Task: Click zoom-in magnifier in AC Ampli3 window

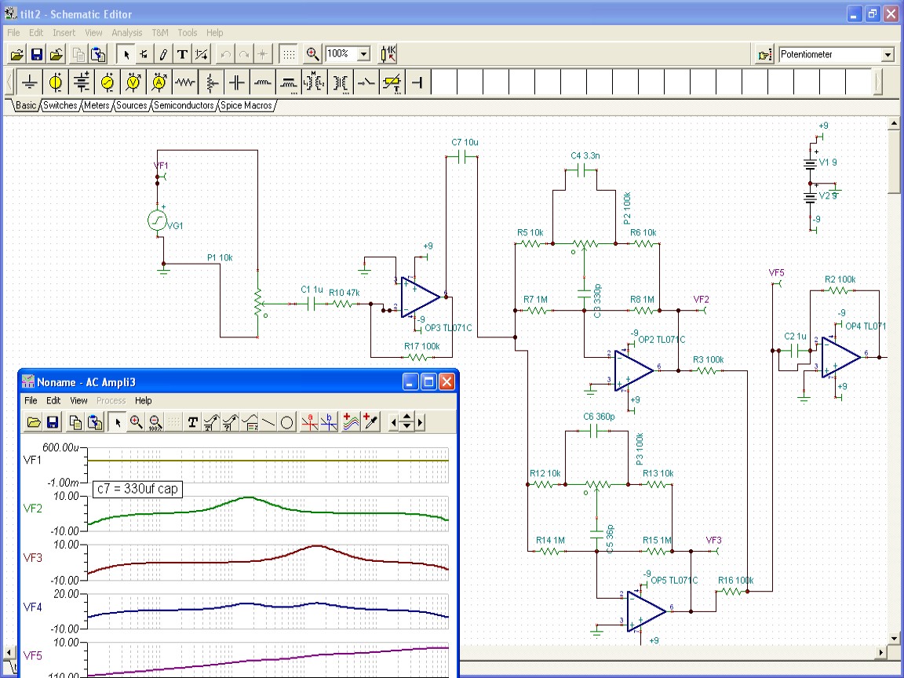Action: tap(136, 423)
